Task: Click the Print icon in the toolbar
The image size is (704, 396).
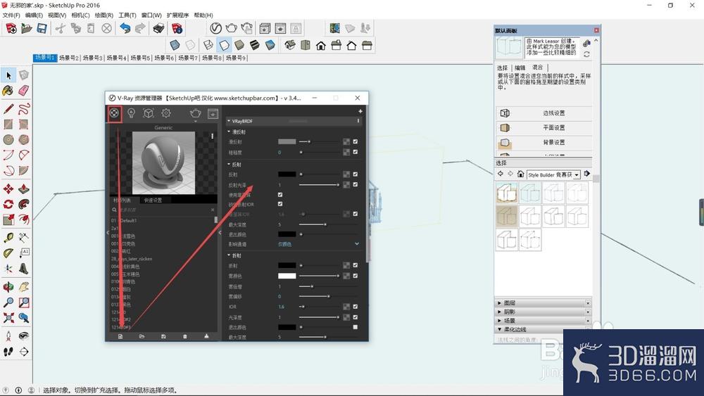Action: (x=158, y=29)
